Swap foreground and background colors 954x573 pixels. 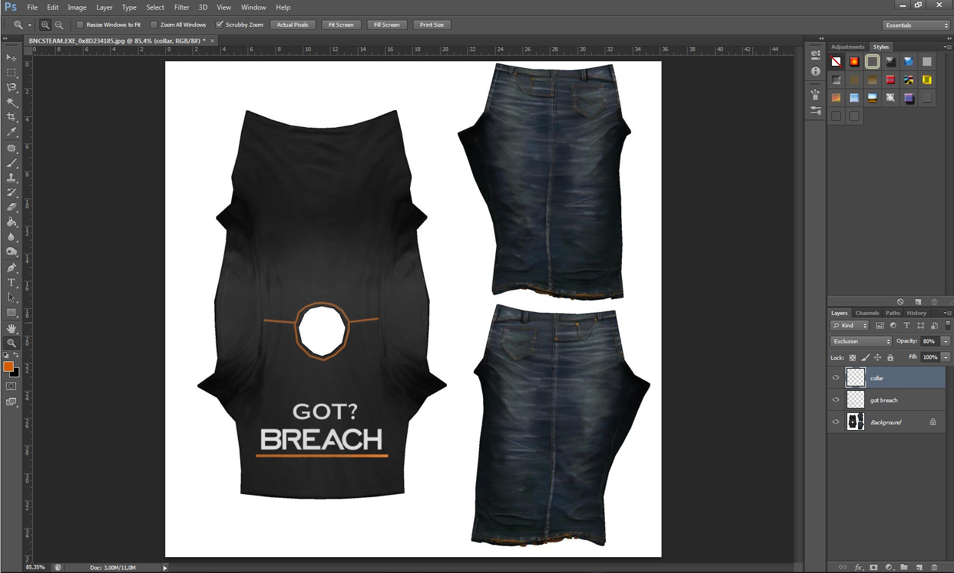(16, 355)
